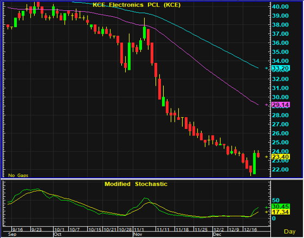
Task: Click the 12/2 date on time axis
Action: point(219,230)
